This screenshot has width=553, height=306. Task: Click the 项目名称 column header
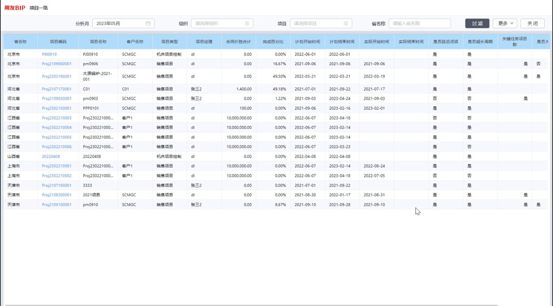[98, 41]
